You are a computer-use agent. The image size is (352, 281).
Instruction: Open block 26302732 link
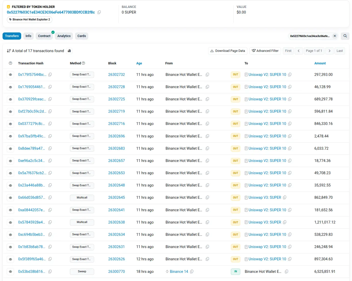pyautogui.click(x=117, y=75)
